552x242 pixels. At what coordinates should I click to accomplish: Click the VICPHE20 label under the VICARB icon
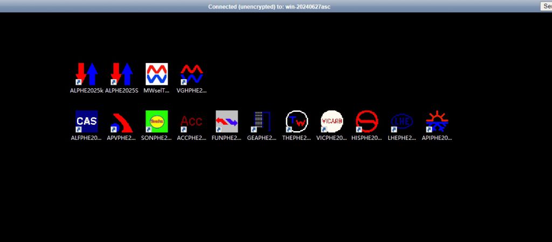pyautogui.click(x=332, y=138)
